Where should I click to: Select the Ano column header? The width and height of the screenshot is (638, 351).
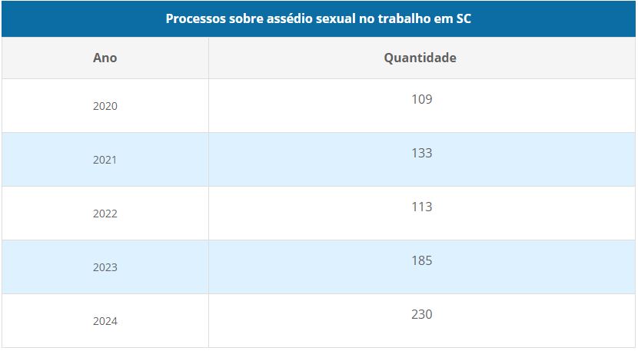point(105,58)
